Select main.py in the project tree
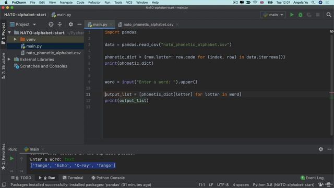334x188 pixels. (x=34, y=46)
